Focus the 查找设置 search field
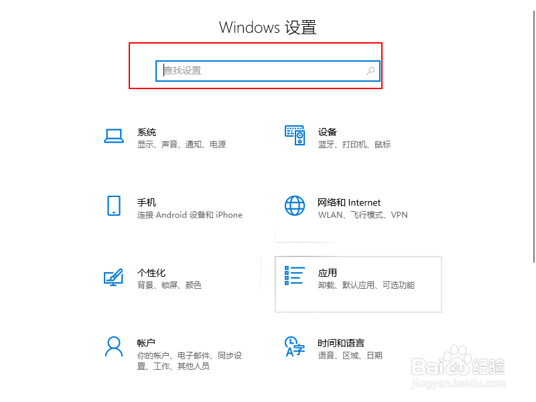The height and width of the screenshot is (402, 536). (x=267, y=71)
